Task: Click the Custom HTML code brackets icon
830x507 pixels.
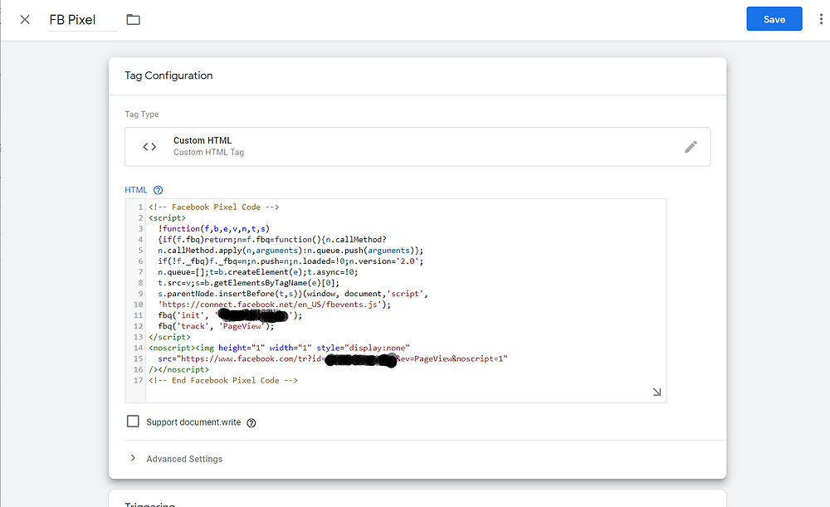Action: coord(149,147)
